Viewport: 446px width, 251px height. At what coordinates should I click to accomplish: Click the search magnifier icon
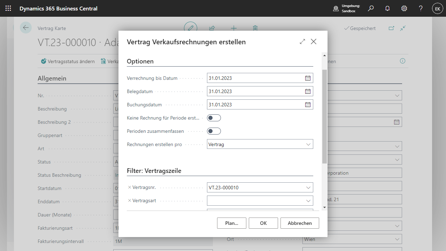click(371, 8)
